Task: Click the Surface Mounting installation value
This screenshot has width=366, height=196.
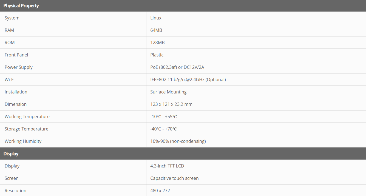Action: (168, 92)
